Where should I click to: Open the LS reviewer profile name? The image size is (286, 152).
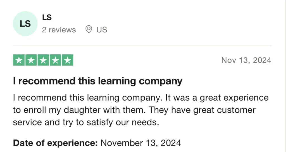47,17
